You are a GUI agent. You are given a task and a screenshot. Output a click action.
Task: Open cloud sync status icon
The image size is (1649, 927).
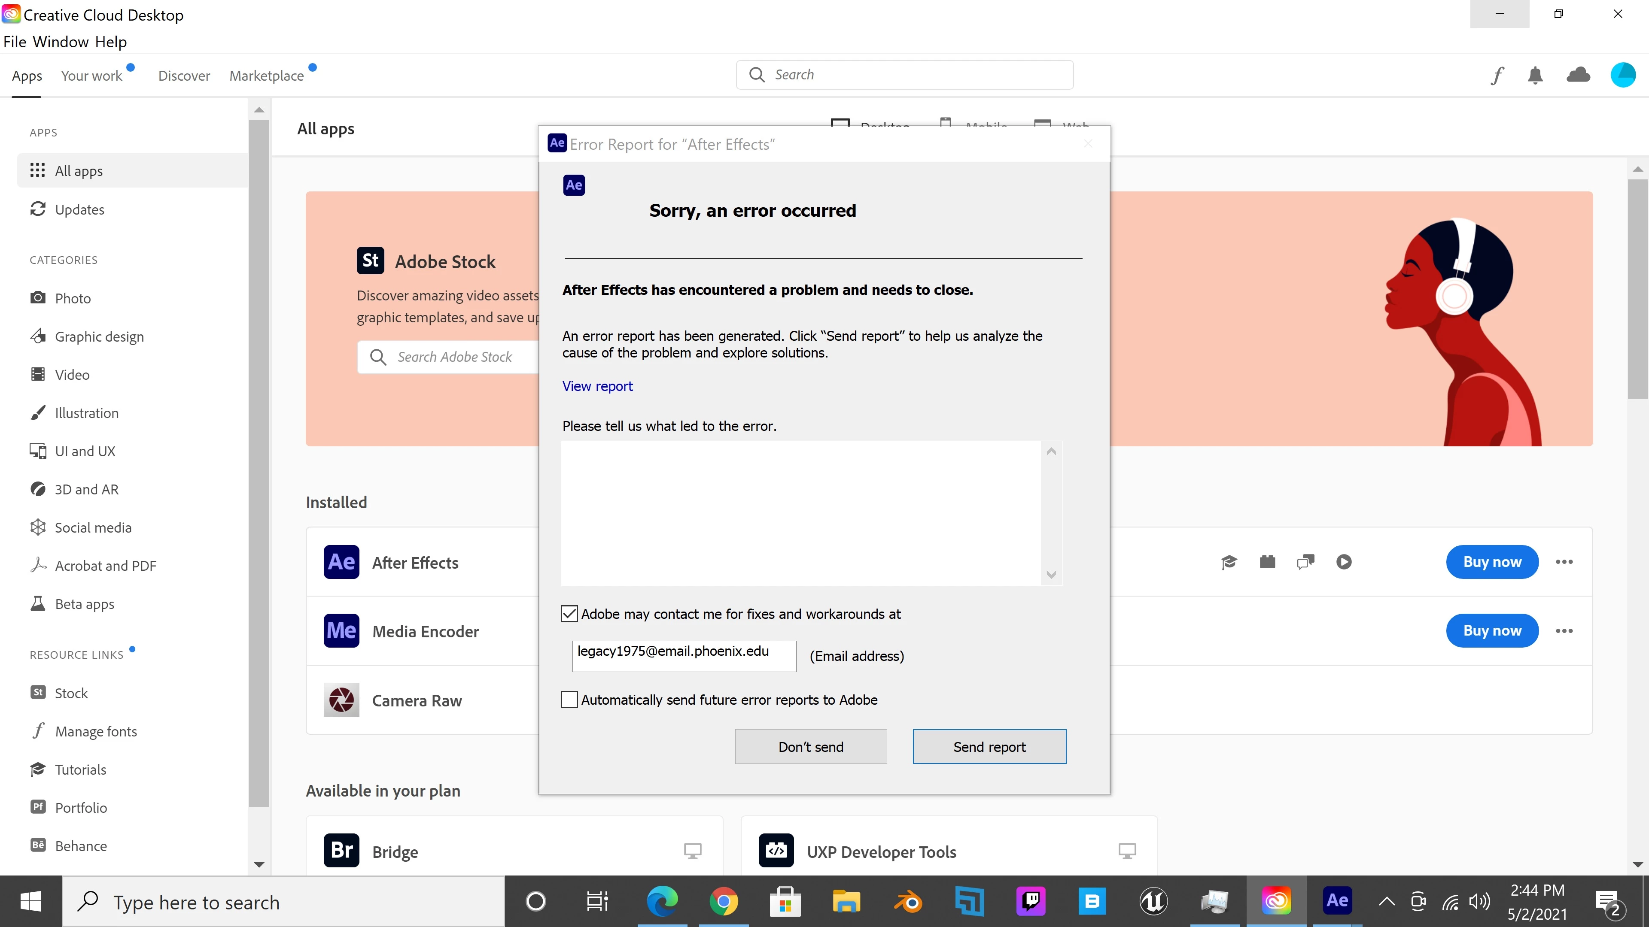(x=1578, y=76)
